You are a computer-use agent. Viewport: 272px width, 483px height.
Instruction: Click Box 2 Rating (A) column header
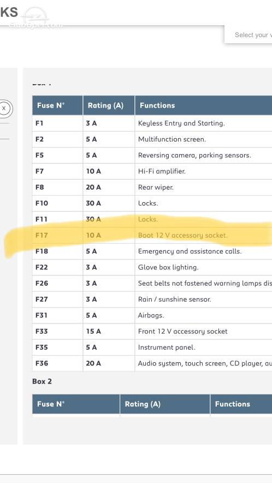(x=165, y=404)
